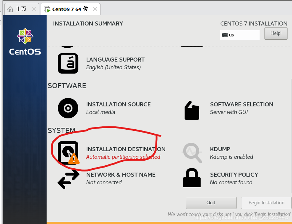The image size is (292, 224).
Task: Open INSTALLATION SOURCE label
Action: [118, 105]
